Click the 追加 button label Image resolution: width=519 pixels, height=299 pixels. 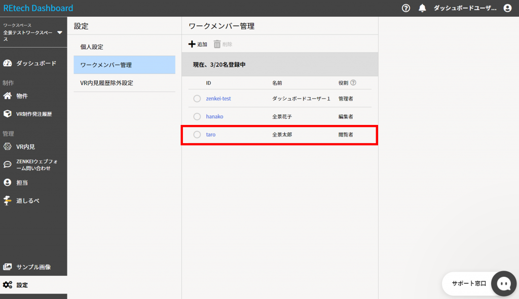(x=202, y=45)
